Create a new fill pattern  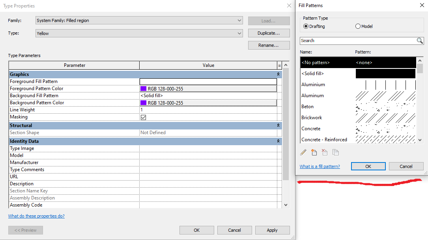[x=314, y=152]
